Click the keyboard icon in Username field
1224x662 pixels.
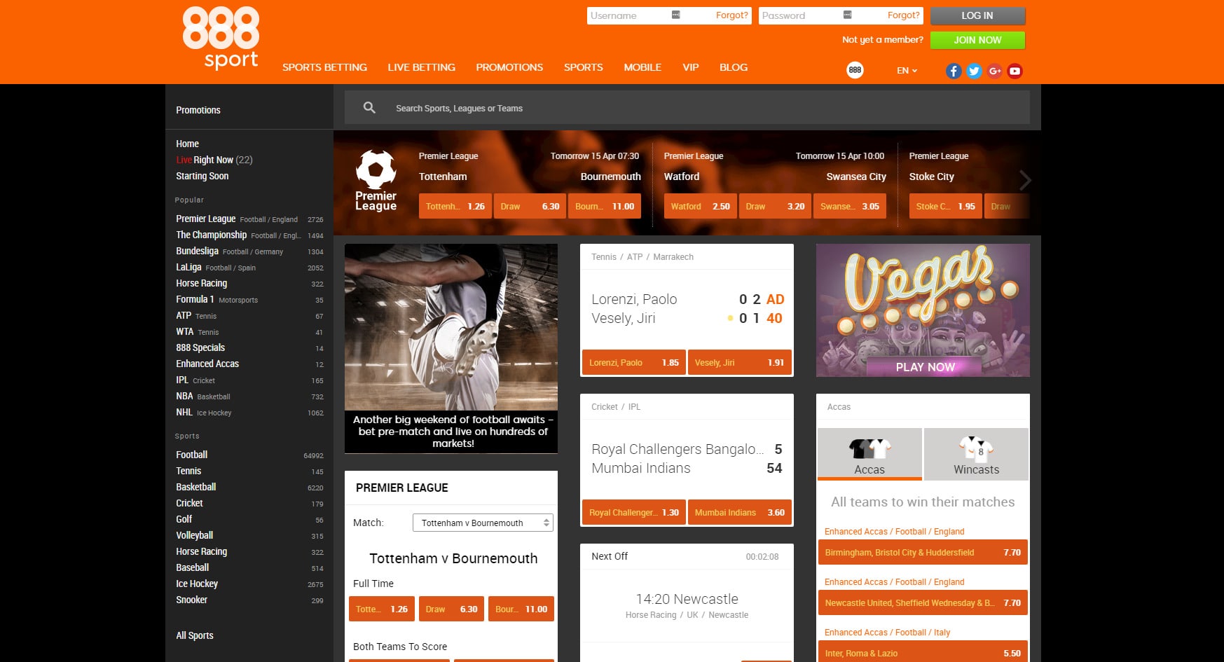[x=675, y=15]
